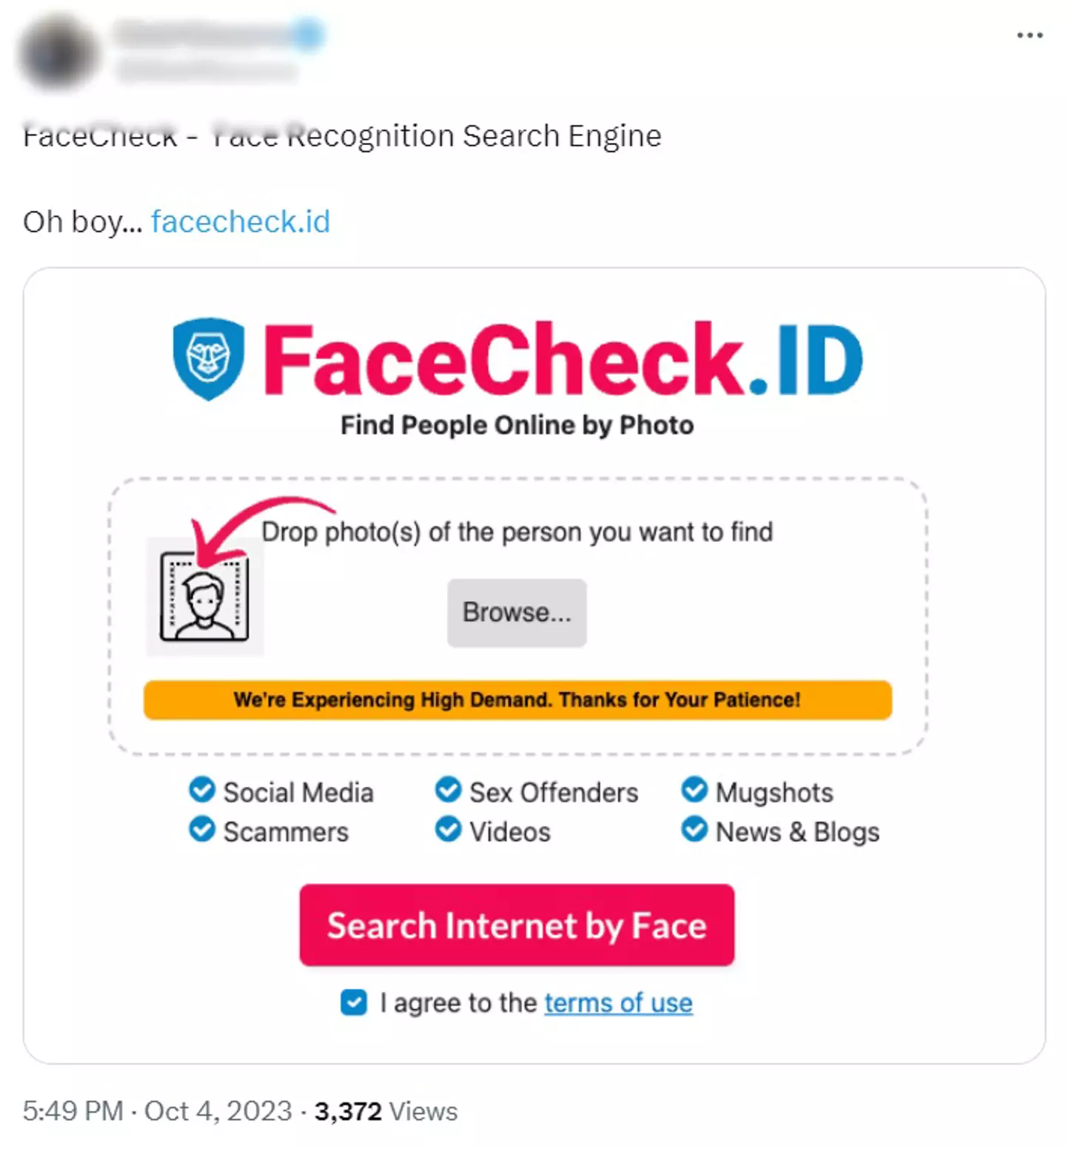Click the Browse button to choose a photo
Screen dimensions: 1066x1149
click(517, 612)
